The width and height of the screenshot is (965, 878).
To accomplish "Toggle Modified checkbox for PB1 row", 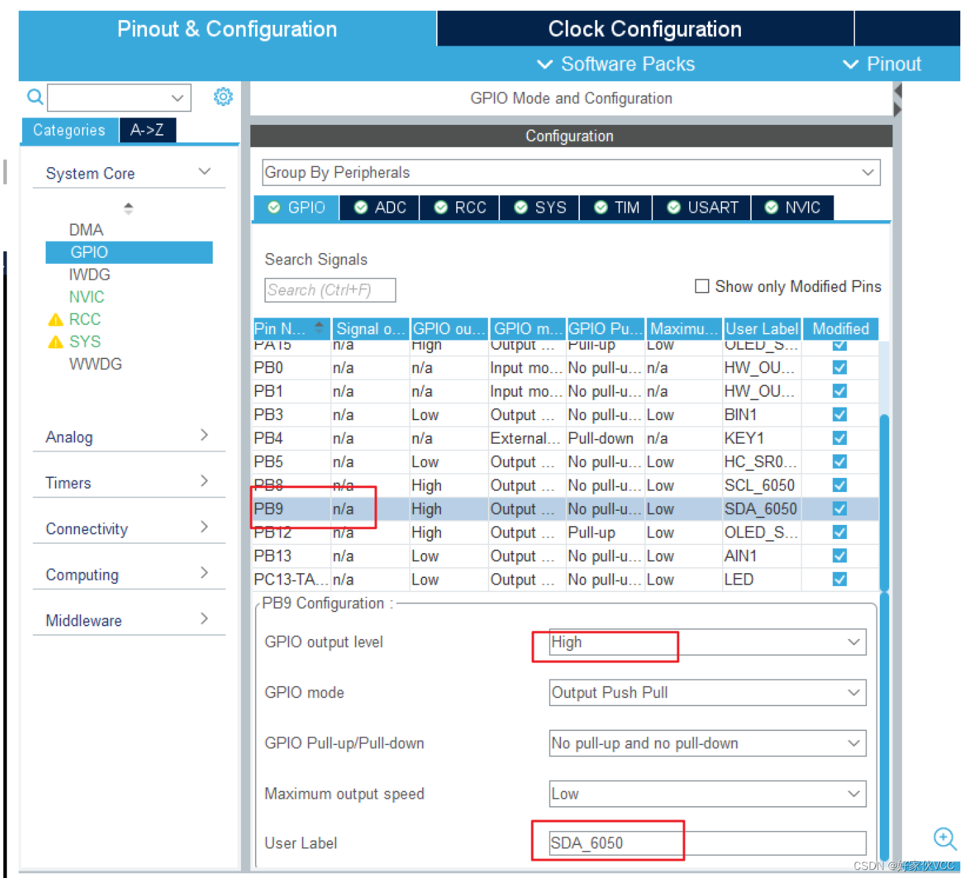I will pos(840,391).
